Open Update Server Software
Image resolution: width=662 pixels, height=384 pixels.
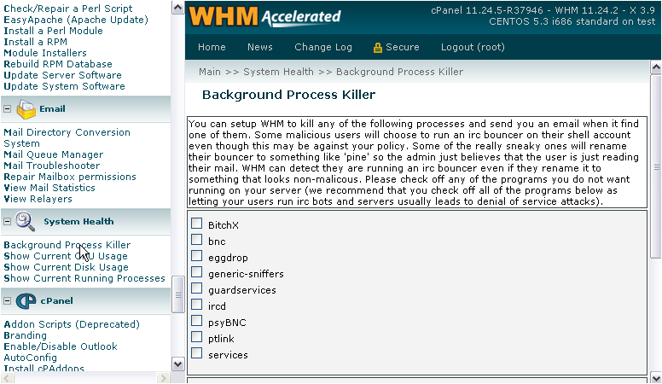click(x=62, y=75)
